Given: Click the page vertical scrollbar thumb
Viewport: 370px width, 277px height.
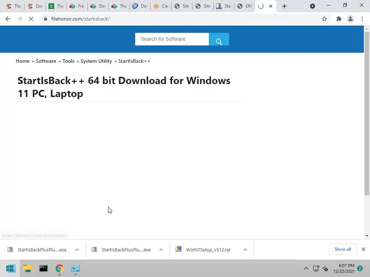Looking at the screenshot, I should pos(367,113).
